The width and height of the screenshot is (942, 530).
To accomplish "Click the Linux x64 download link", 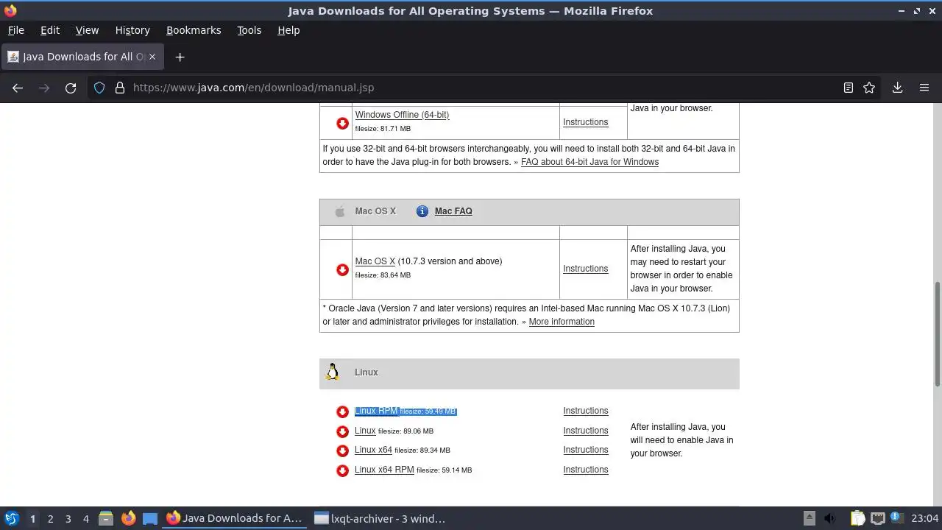I will [373, 450].
